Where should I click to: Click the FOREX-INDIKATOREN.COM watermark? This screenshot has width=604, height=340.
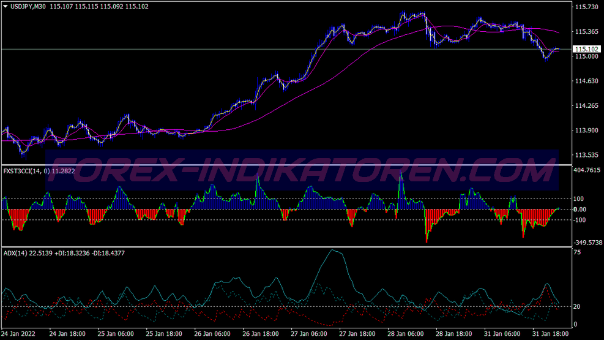(x=302, y=170)
